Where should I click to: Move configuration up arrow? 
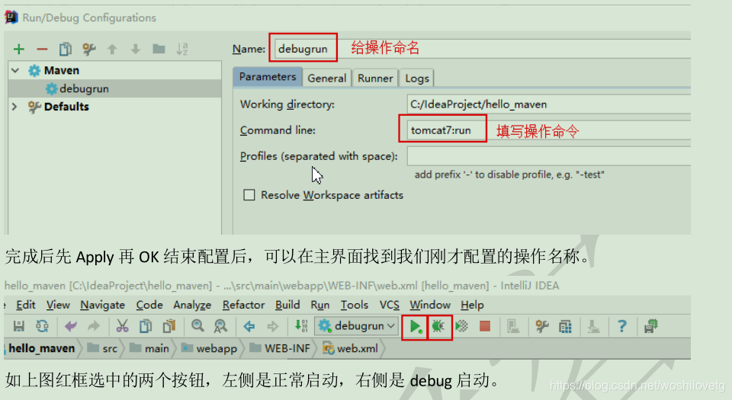click(112, 49)
